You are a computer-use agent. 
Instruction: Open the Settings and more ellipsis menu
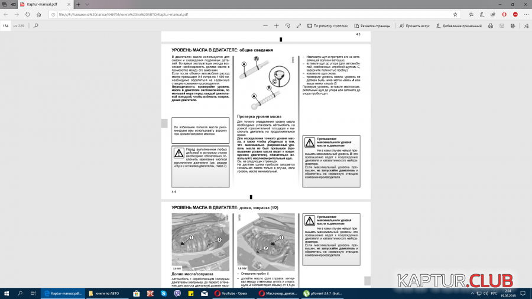tap(526, 15)
